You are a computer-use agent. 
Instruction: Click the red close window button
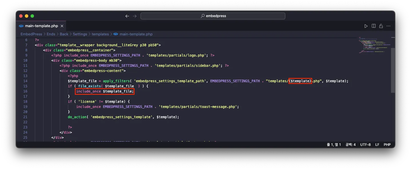coord(21,16)
